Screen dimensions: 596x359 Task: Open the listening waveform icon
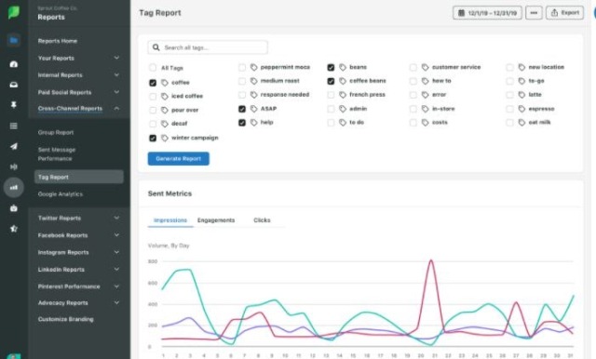pos(14,166)
